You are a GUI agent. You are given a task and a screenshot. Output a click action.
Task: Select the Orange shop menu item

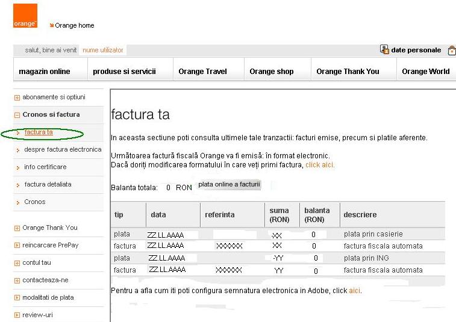pyautogui.click(x=271, y=72)
